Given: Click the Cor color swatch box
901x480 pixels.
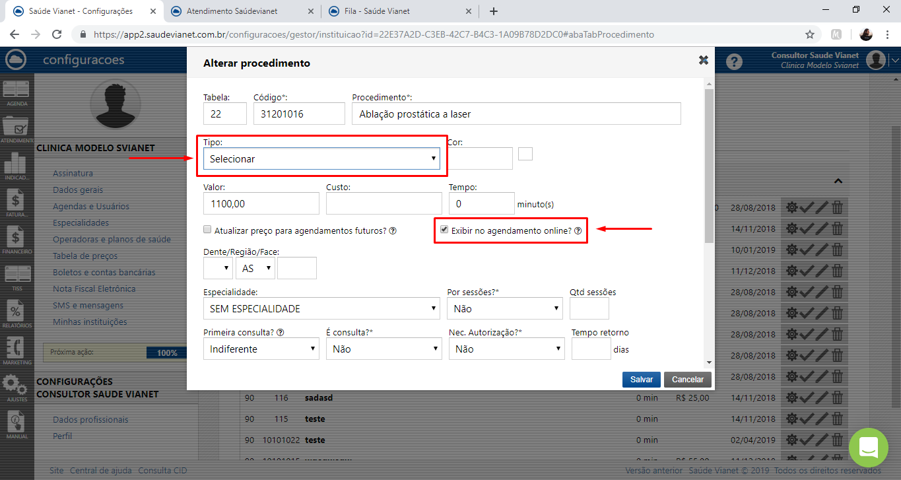Looking at the screenshot, I should pyautogui.click(x=525, y=154).
